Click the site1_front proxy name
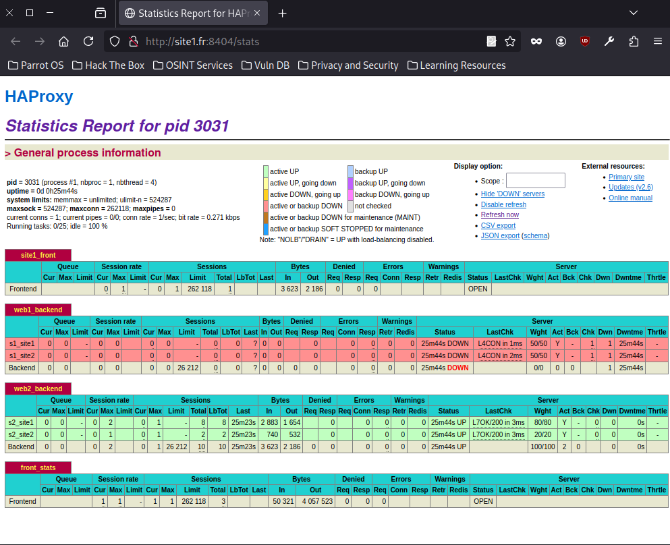The width and height of the screenshot is (670, 545). coord(38,255)
